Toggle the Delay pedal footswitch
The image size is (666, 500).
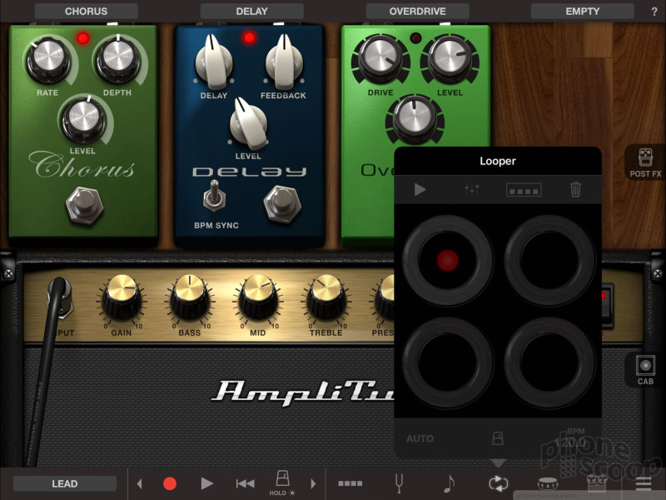(282, 204)
